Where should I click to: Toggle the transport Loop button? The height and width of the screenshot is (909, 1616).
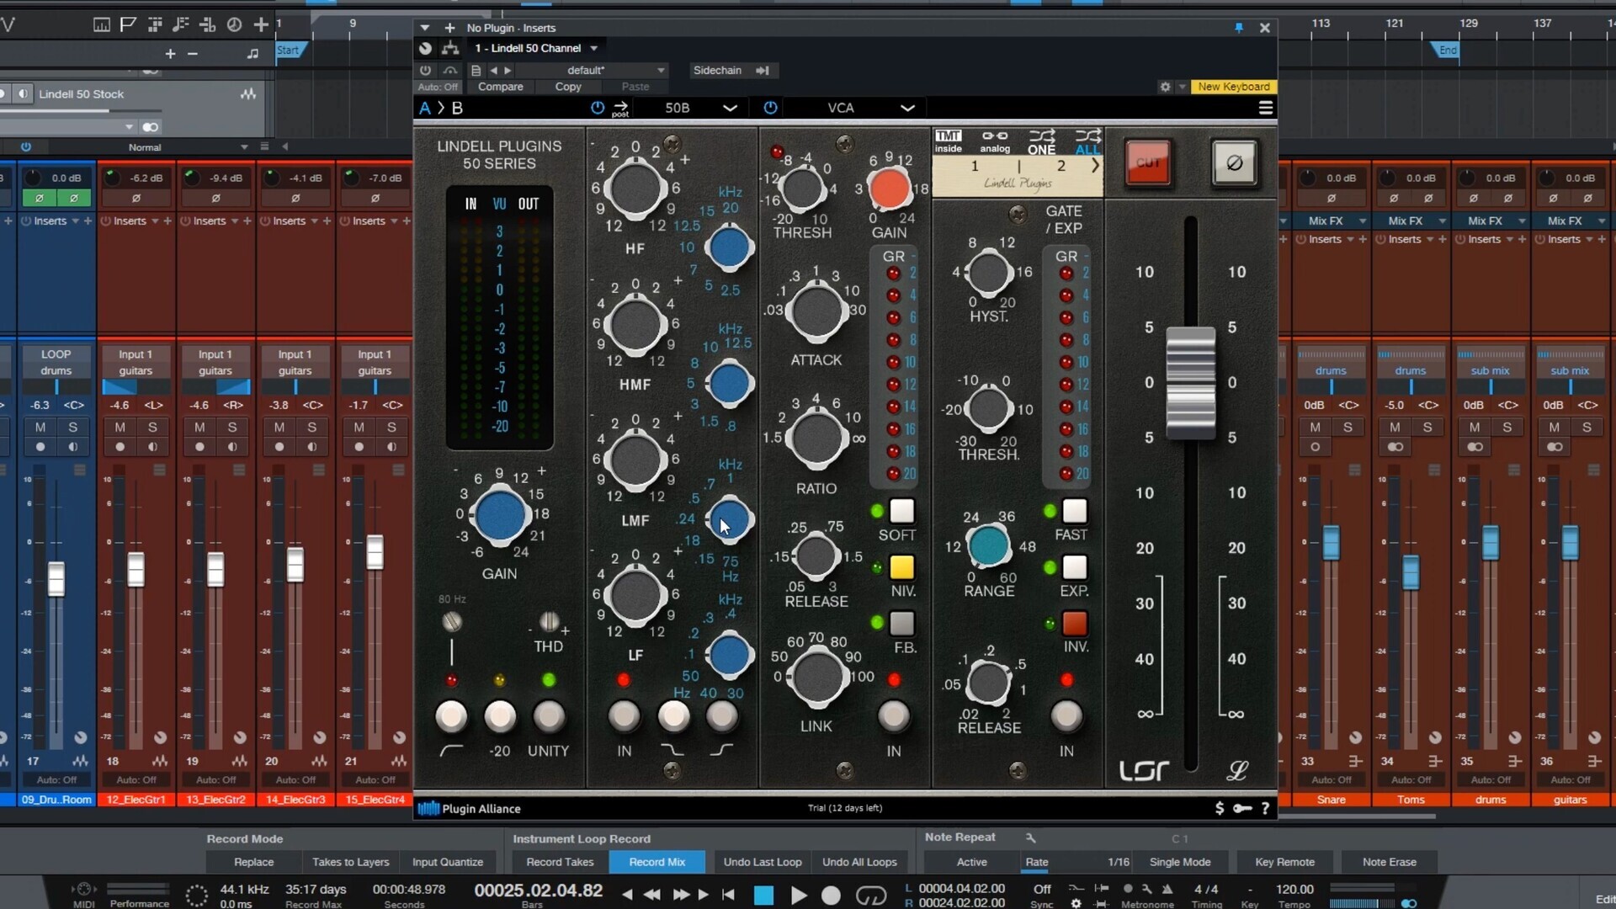click(871, 895)
